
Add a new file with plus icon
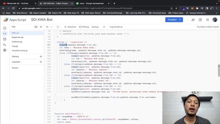point(41,27)
